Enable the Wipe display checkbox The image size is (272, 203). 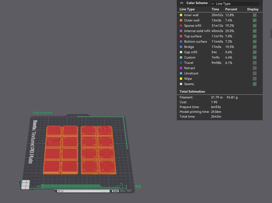pyautogui.click(x=255, y=79)
